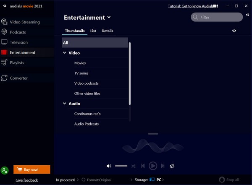Click the green user account icon
Screen dimensions: 252x185
[5, 170]
